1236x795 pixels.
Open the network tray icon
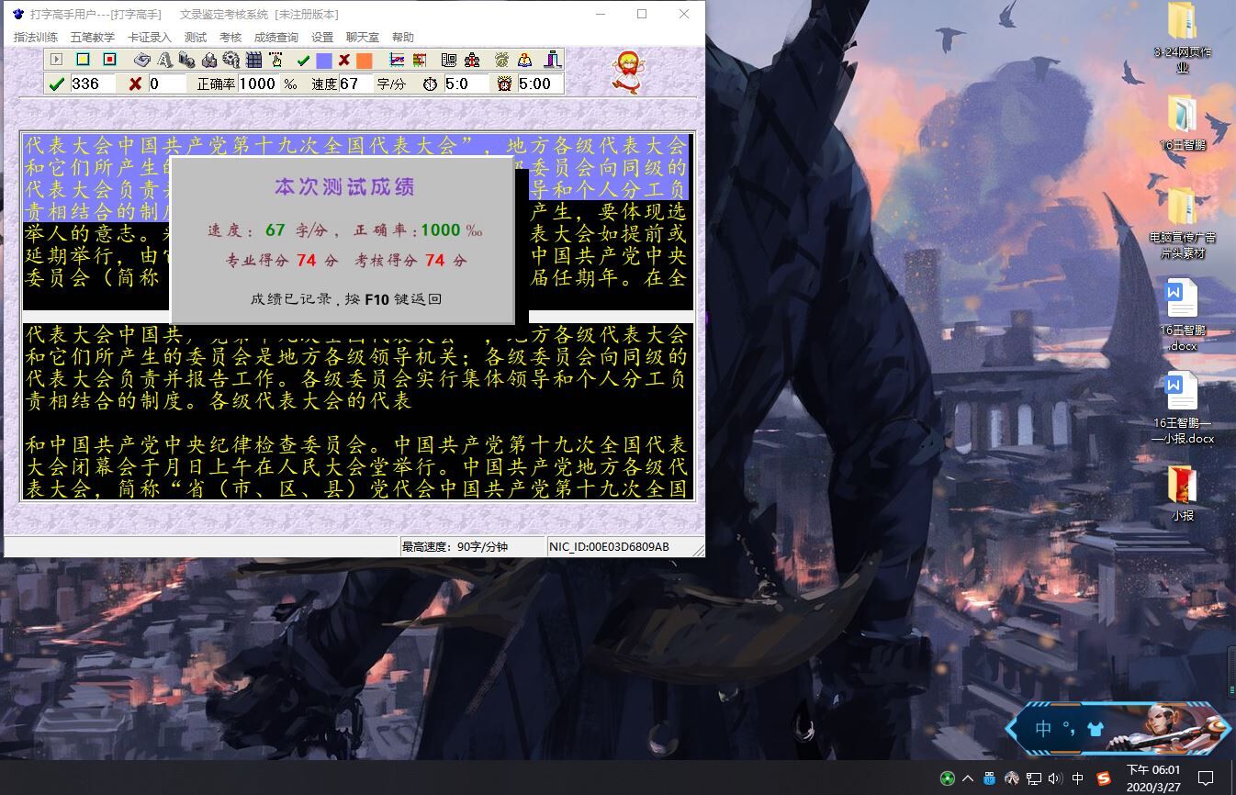click(1033, 778)
